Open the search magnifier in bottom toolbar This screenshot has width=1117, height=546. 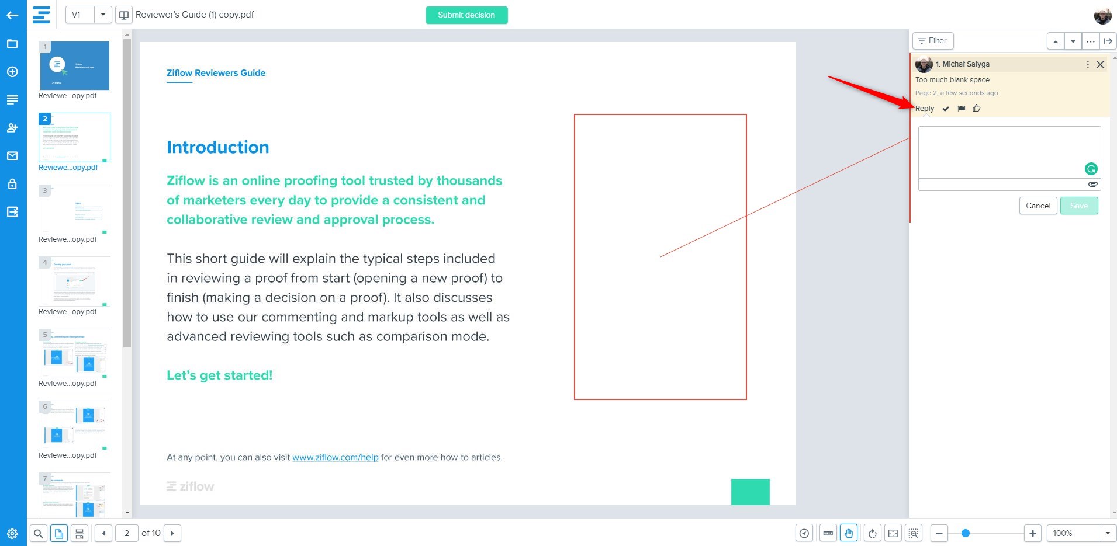click(x=38, y=533)
